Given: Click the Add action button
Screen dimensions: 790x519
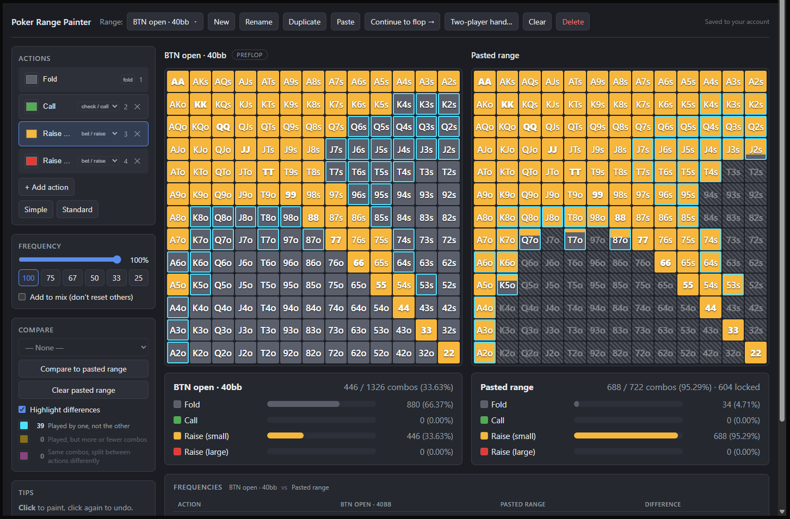Looking at the screenshot, I should tap(46, 187).
